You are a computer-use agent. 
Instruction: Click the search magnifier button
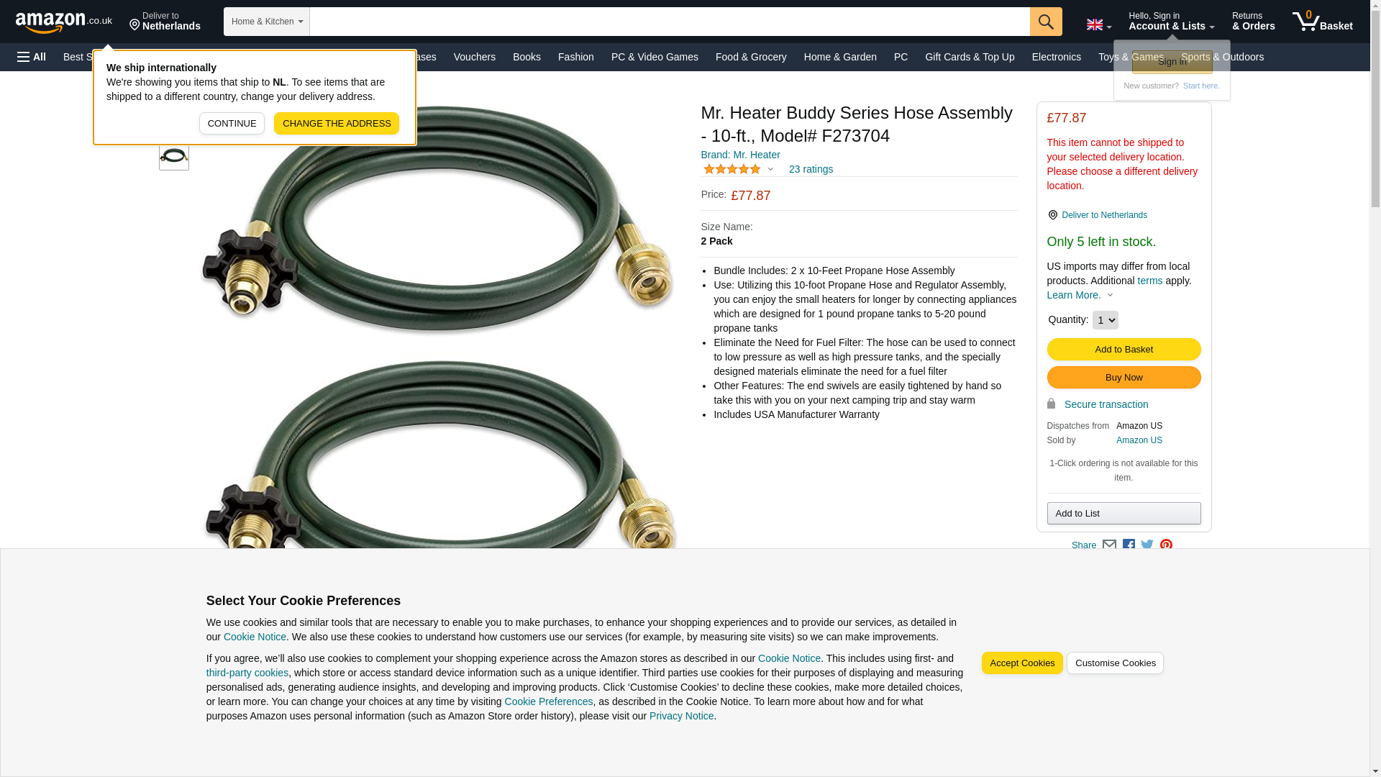click(x=1045, y=22)
